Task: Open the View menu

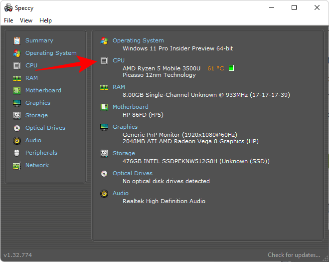Action: [26, 20]
